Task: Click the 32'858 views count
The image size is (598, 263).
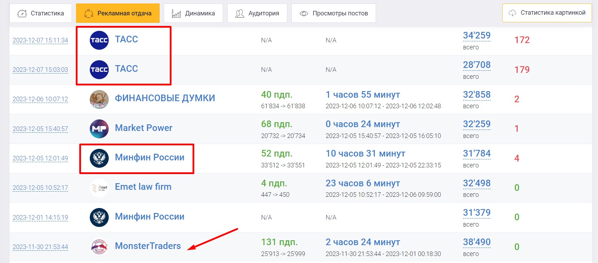Action: click(x=477, y=95)
